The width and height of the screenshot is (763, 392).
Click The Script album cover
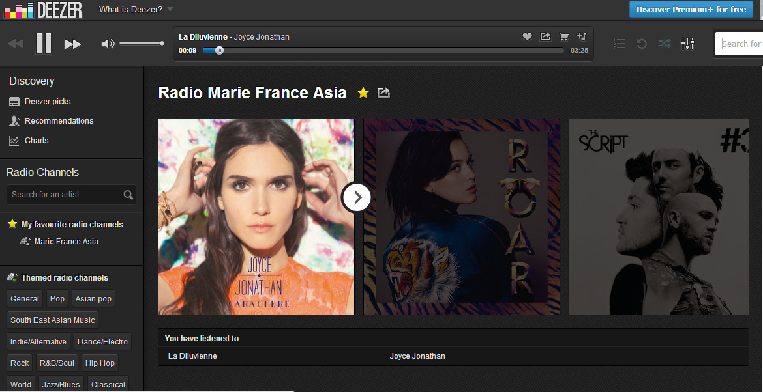click(x=659, y=217)
